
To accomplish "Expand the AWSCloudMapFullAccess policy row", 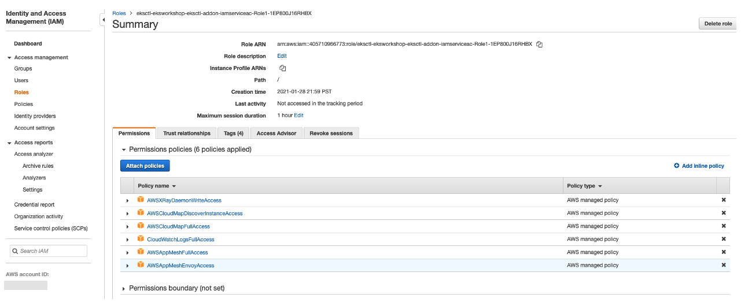I will [127, 226].
